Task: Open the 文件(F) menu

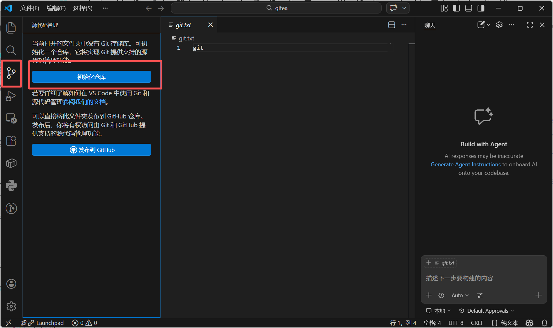Action: point(30,8)
